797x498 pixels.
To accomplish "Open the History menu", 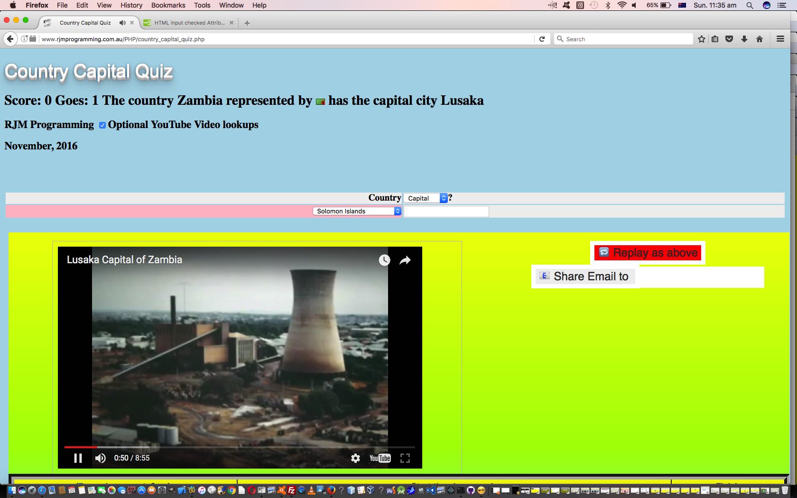I will 131,5.
